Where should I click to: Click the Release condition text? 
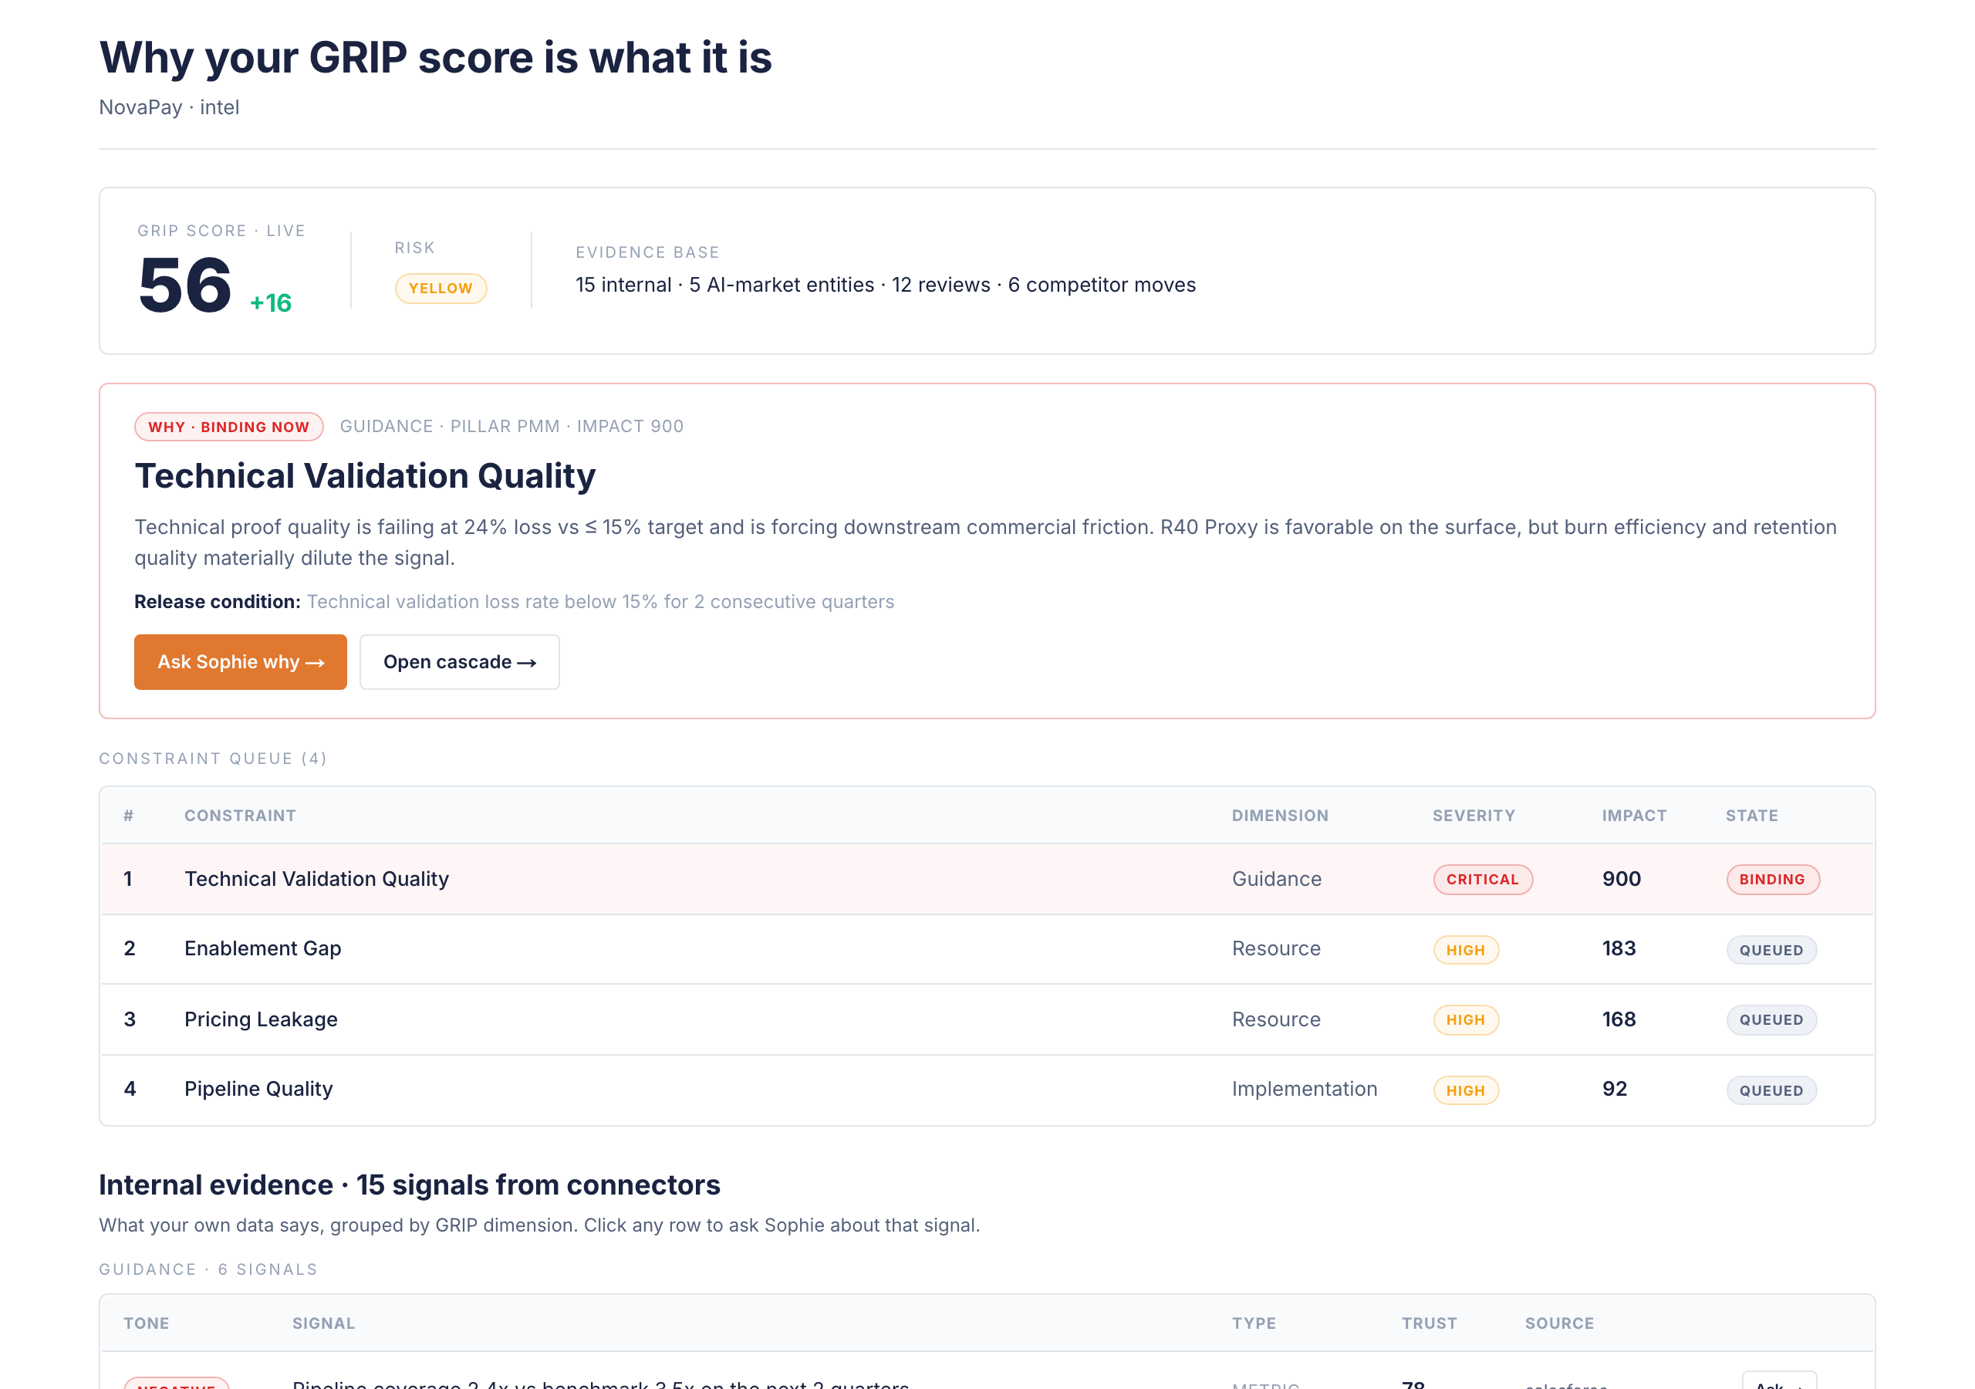pos(515,602)
